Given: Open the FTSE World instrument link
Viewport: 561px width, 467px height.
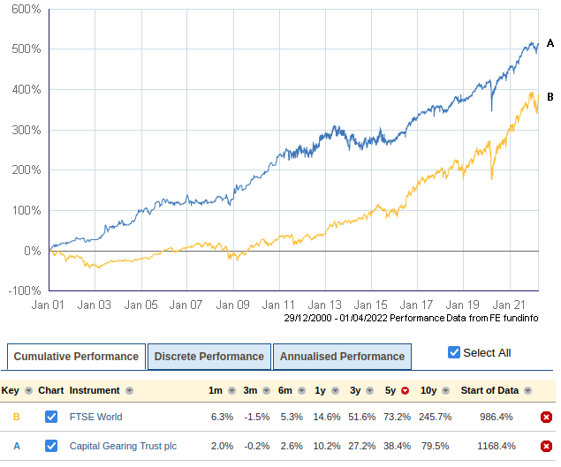Looking at the screenshot, I should pos(95,417).
